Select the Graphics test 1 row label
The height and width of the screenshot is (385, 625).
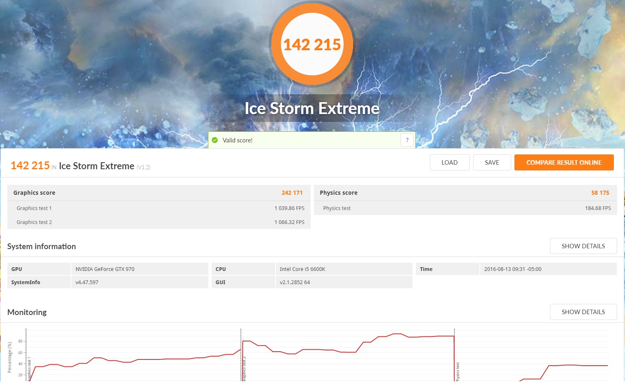[x=34, y=208]
